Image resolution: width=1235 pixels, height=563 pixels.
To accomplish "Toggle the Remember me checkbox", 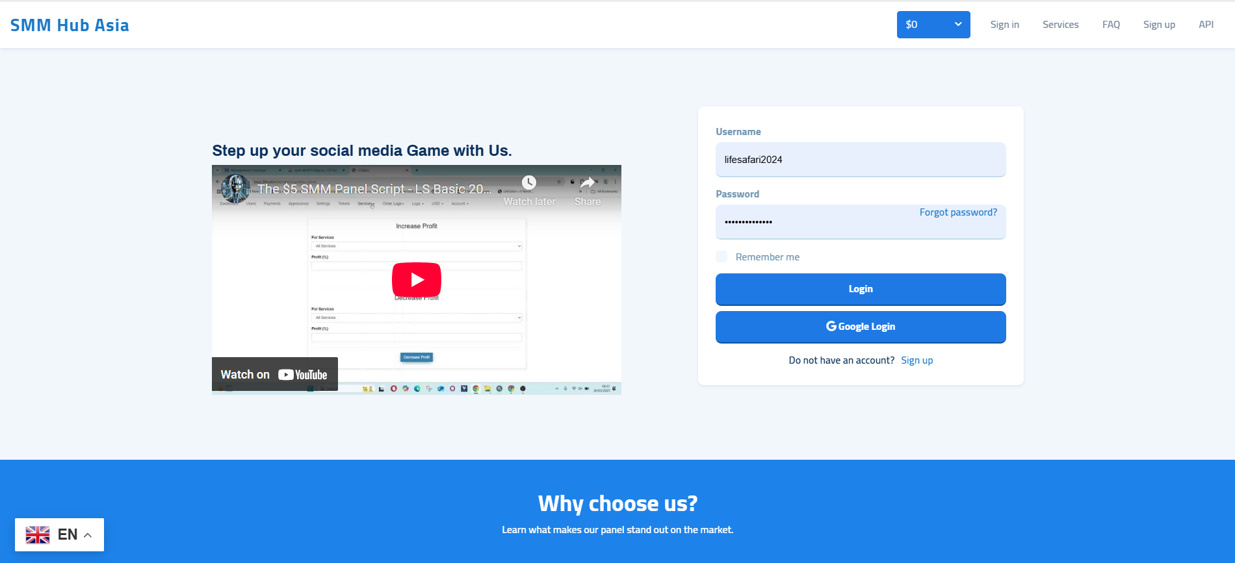I will (x=721, y=256).
